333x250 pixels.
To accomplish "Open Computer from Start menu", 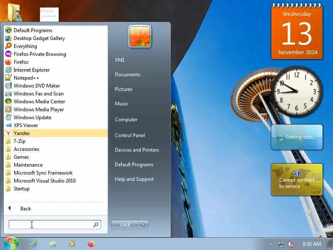I will point(126,120).
